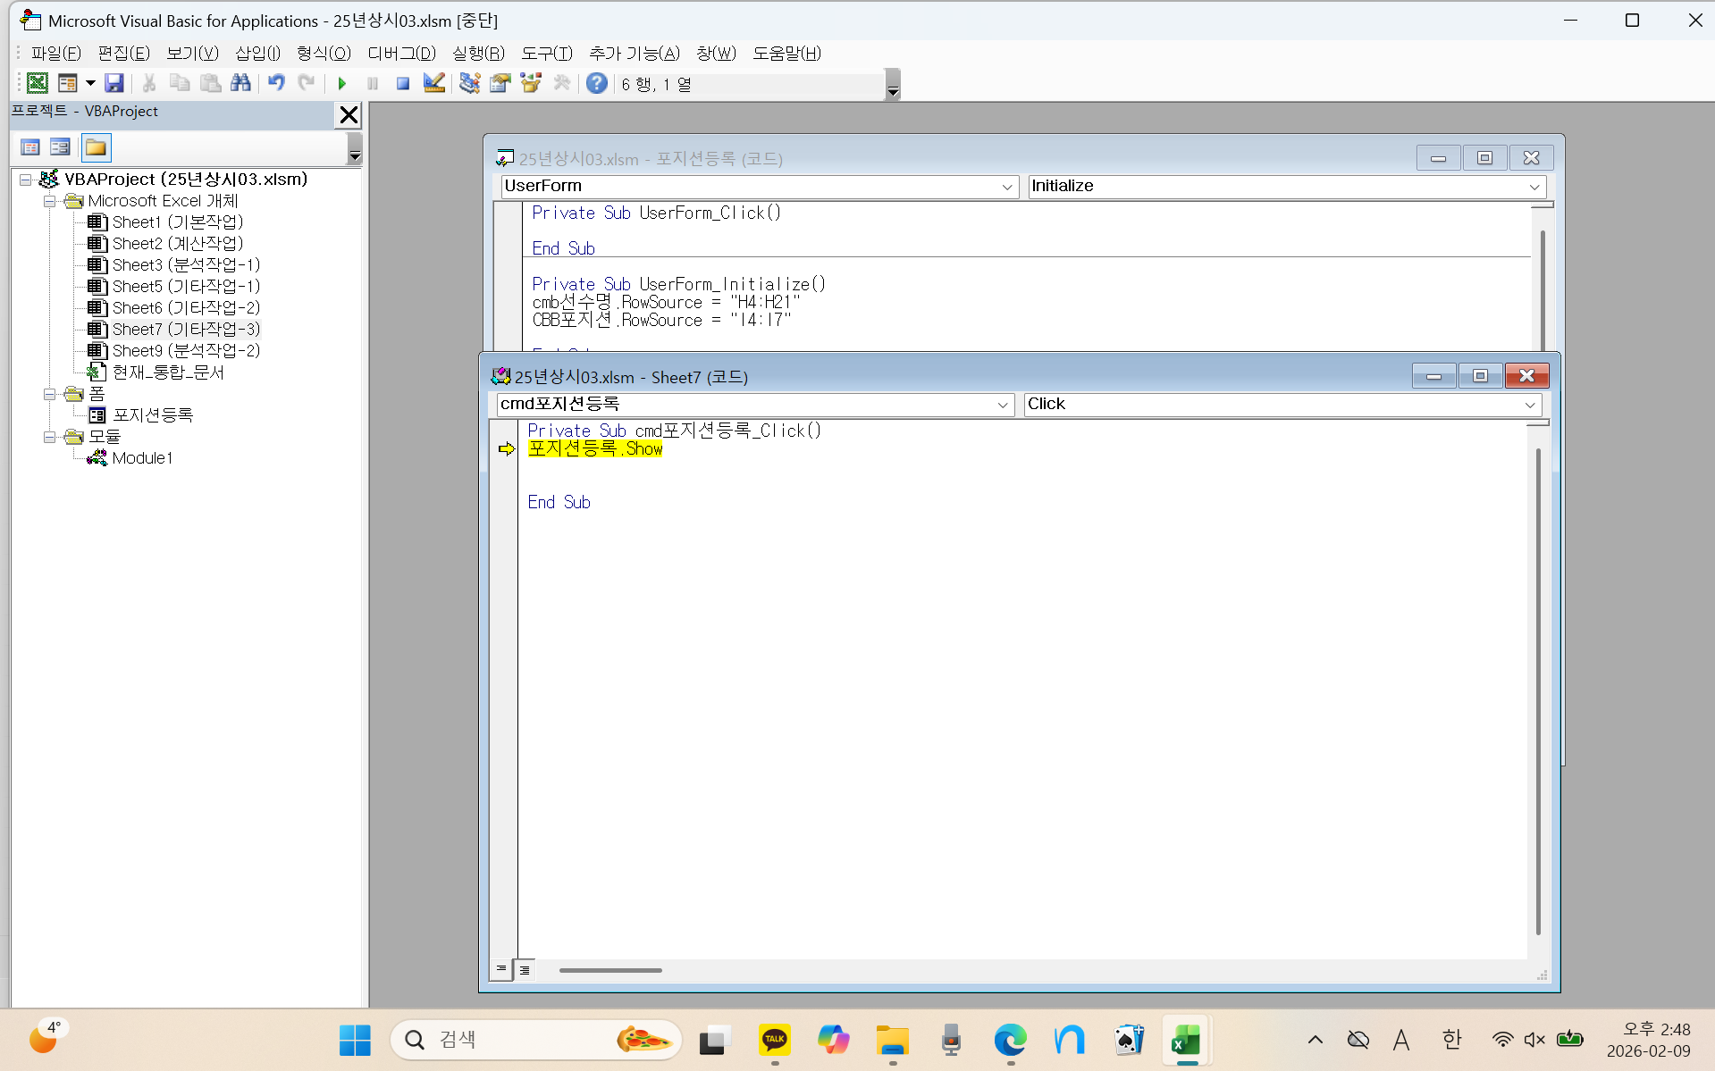Screen dimensions: 1715x1071
Task: Open the 디버그(D) menu
Action: point(401,54)
